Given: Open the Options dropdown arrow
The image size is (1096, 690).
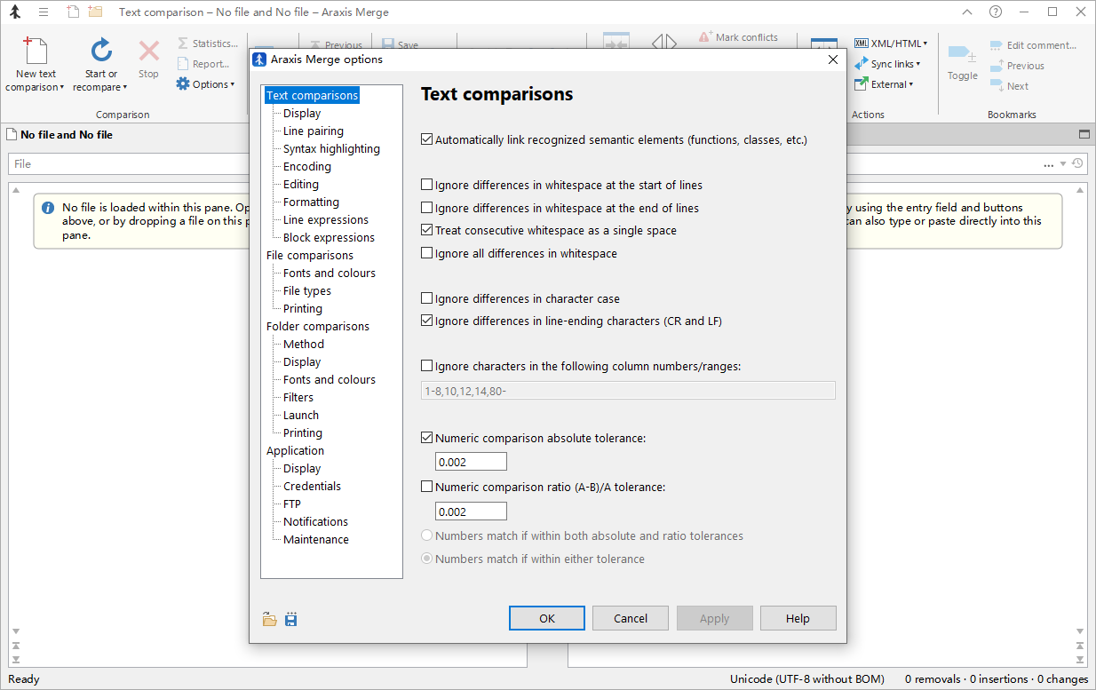Looking at the screenshot, I should click(x=233, y=85).
